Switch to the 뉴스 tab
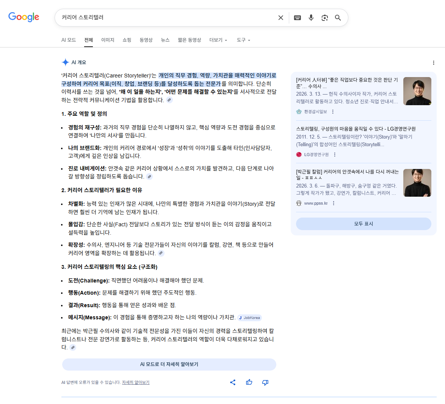 point(165,40)
